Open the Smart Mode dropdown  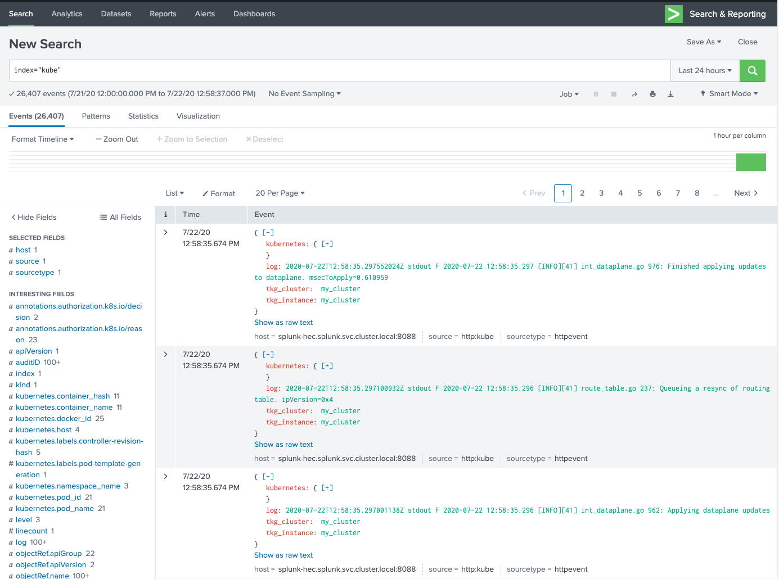click(x=729, y=94)
